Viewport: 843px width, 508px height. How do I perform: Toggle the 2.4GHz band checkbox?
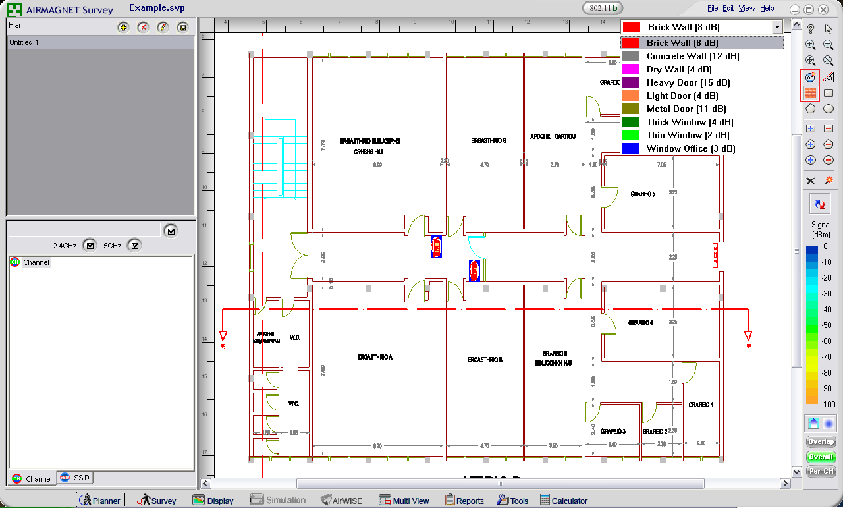pos(90,246)
